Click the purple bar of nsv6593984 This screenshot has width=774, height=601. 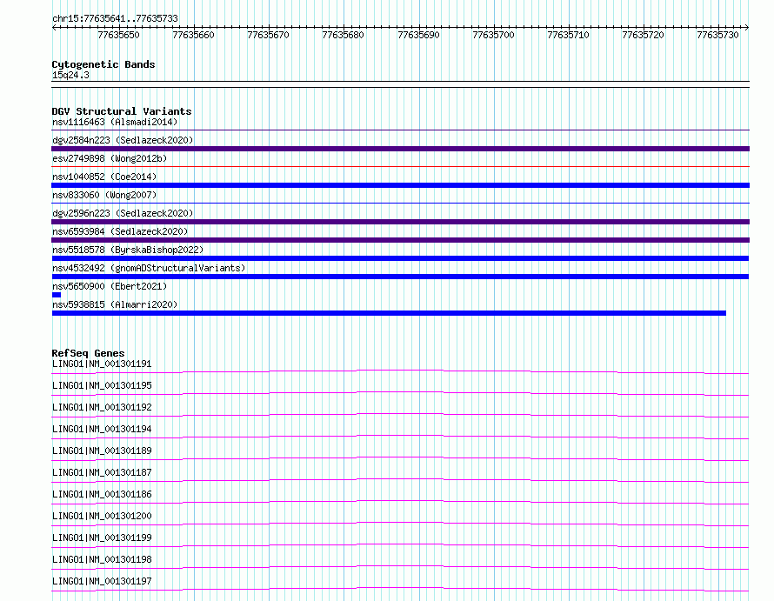point(400,240)
